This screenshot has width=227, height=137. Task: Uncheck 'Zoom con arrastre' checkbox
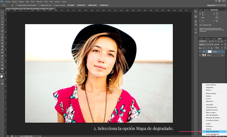pyautogui.click(x=54, y=5)
